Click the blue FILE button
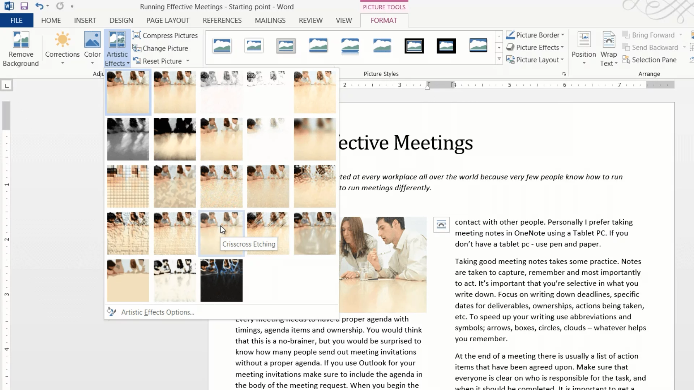The image size is (694, 390). tap(16, 21)
